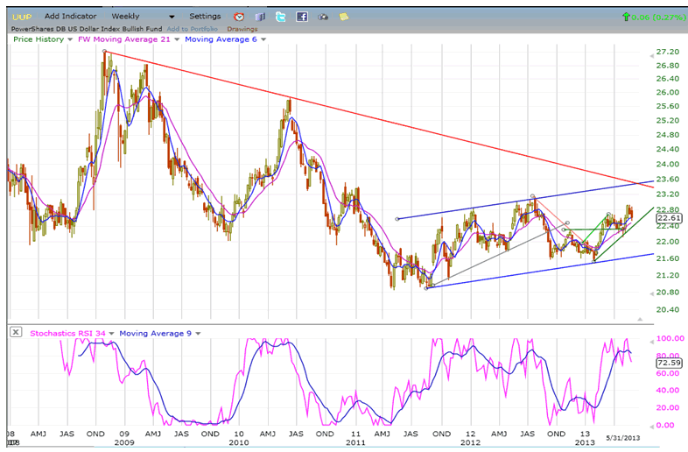Click the camera snapshot icon
Image resolution: width=688 pixels, height=452 pixels.
click(x=322, y=17)
